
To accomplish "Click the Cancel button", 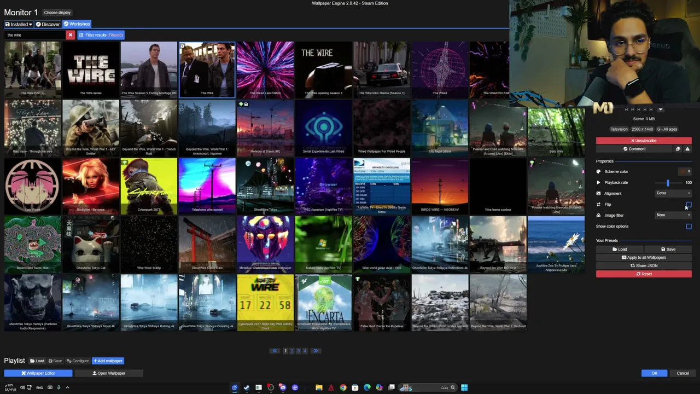I will pos(682,373).
